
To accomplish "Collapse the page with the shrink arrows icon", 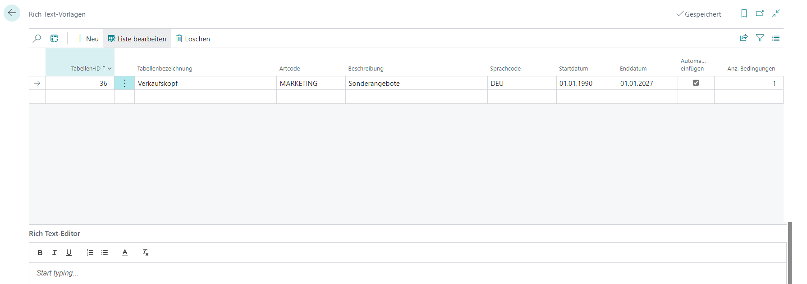I will click(776, 13).
